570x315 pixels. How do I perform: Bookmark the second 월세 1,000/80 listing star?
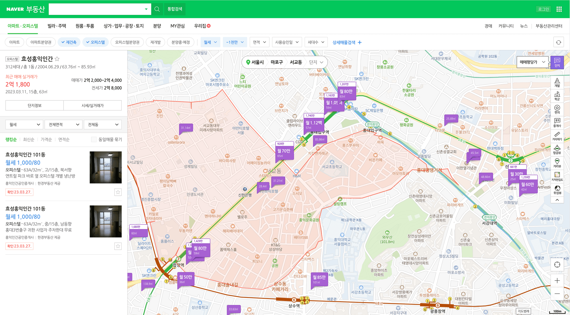[x=118, y=246]
